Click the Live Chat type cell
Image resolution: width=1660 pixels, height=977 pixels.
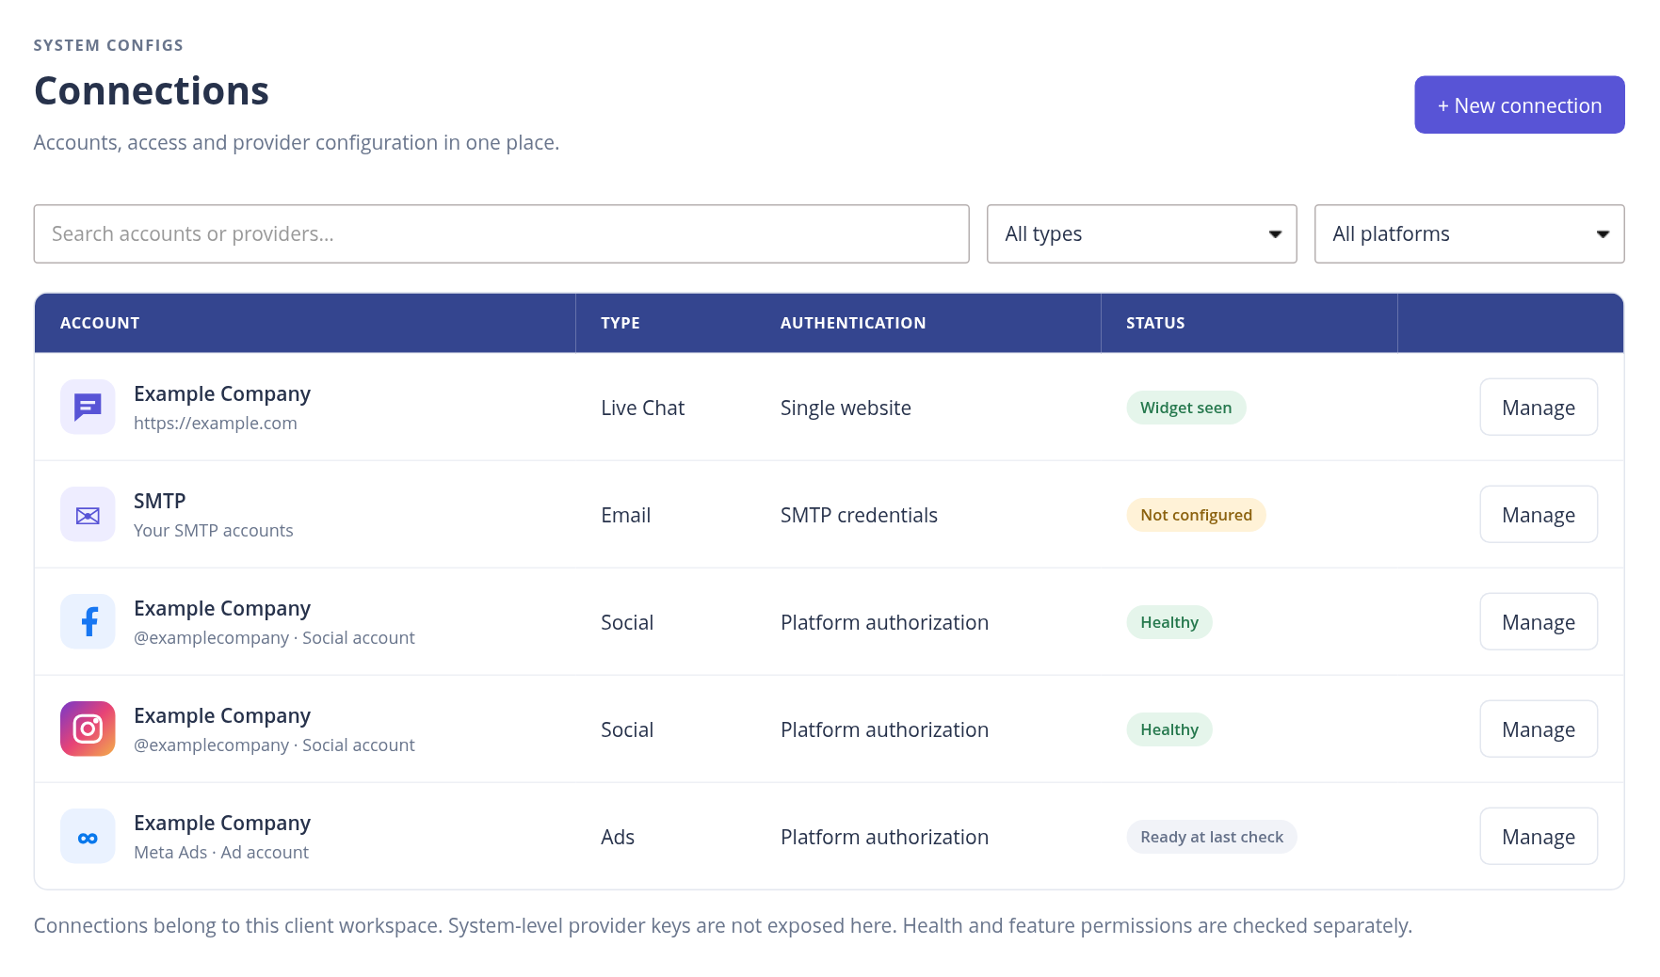pyautogui.click(x=642, y=408)
